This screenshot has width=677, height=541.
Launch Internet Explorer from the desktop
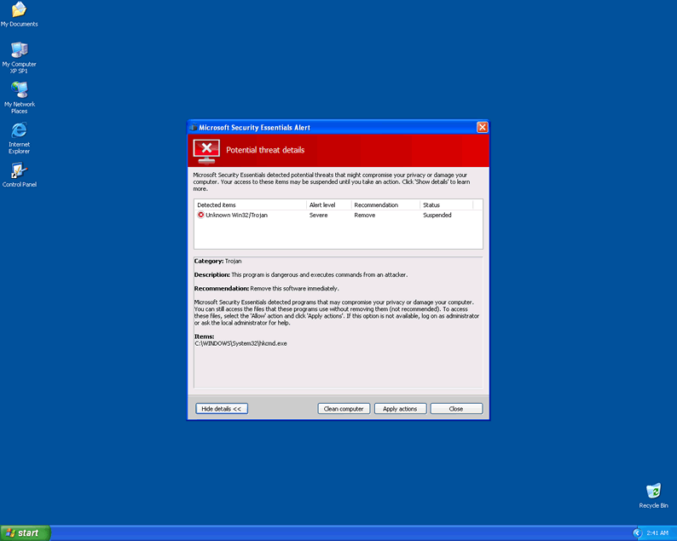pyautogui.click(x=19, y=130)
